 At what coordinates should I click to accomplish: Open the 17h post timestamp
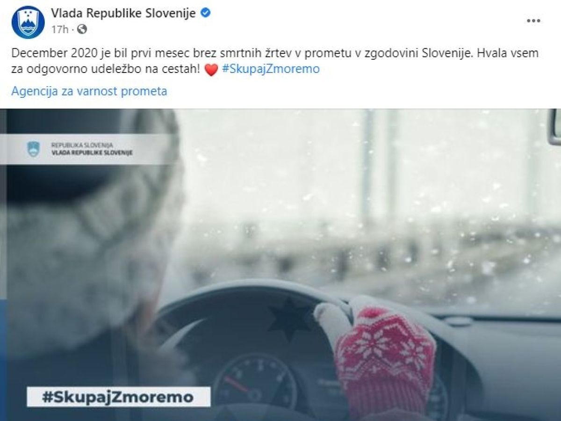[59, 29]
